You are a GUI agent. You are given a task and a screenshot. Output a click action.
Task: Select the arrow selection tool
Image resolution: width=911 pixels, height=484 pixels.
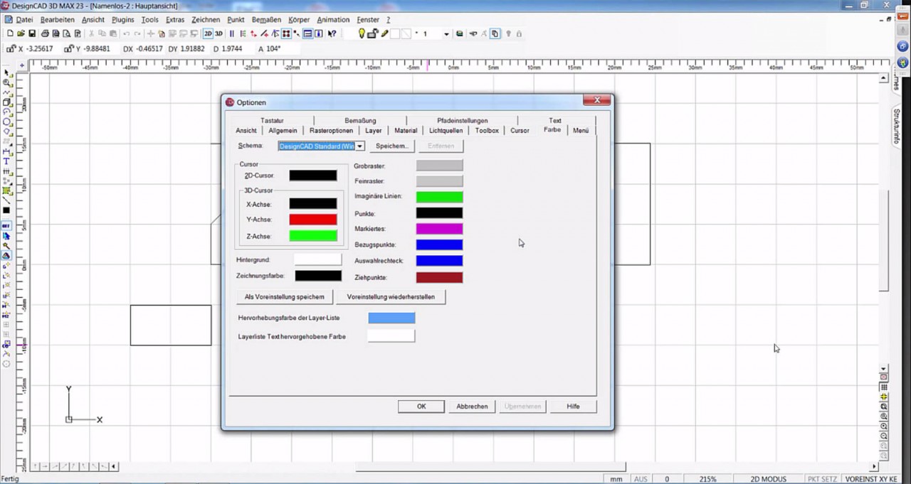[x=5, y=72]
